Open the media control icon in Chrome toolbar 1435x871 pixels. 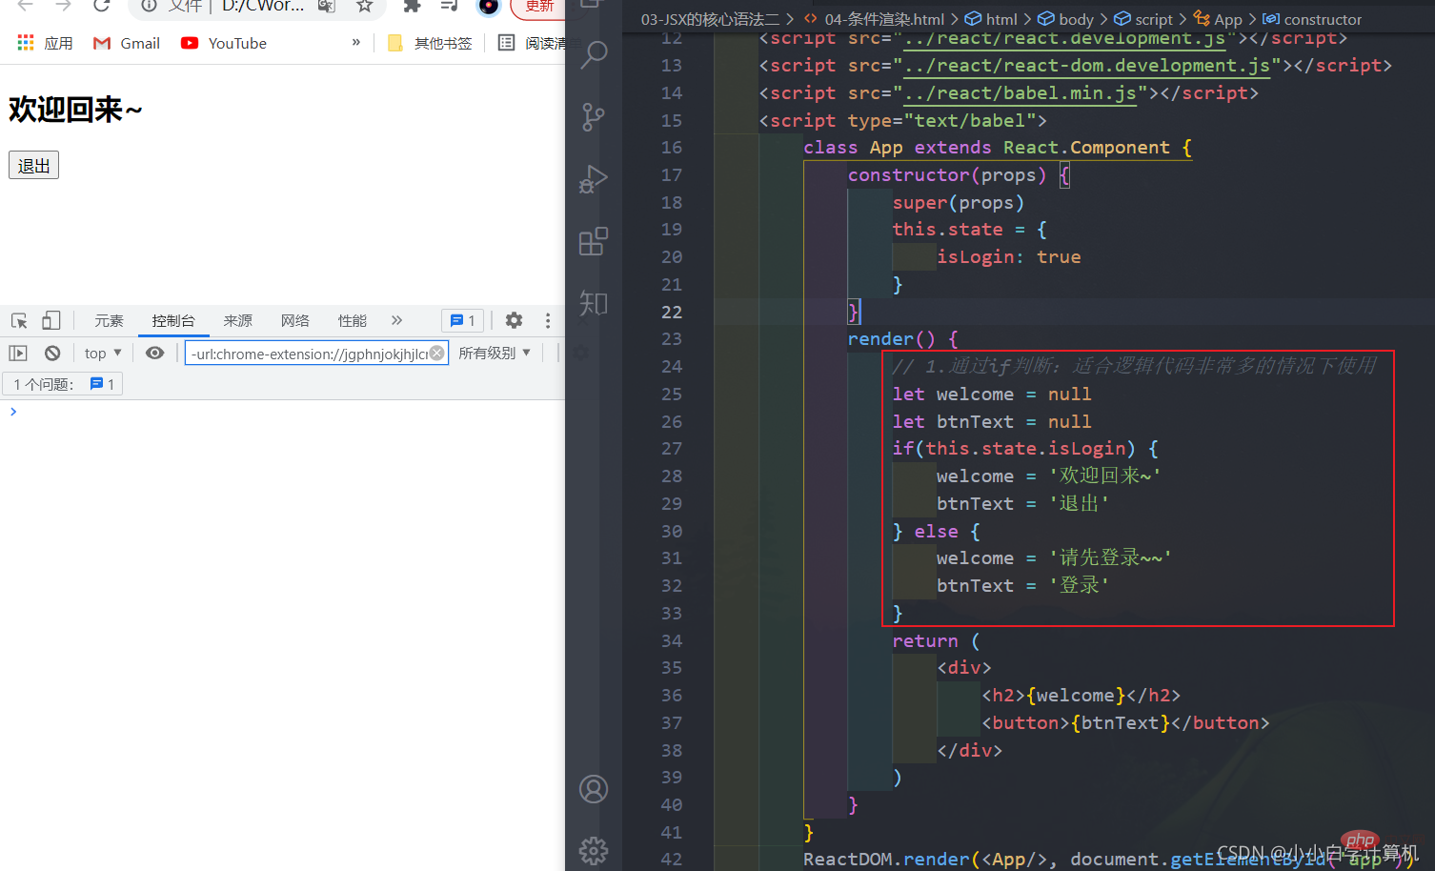pyautogui.click(x=450, y=6)
